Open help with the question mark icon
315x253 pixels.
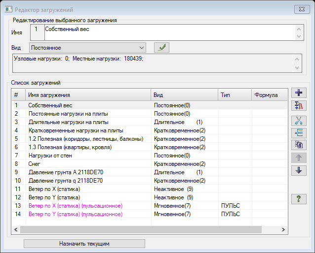299,199
